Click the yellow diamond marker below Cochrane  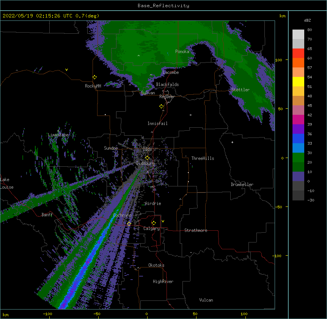(129, 224)
